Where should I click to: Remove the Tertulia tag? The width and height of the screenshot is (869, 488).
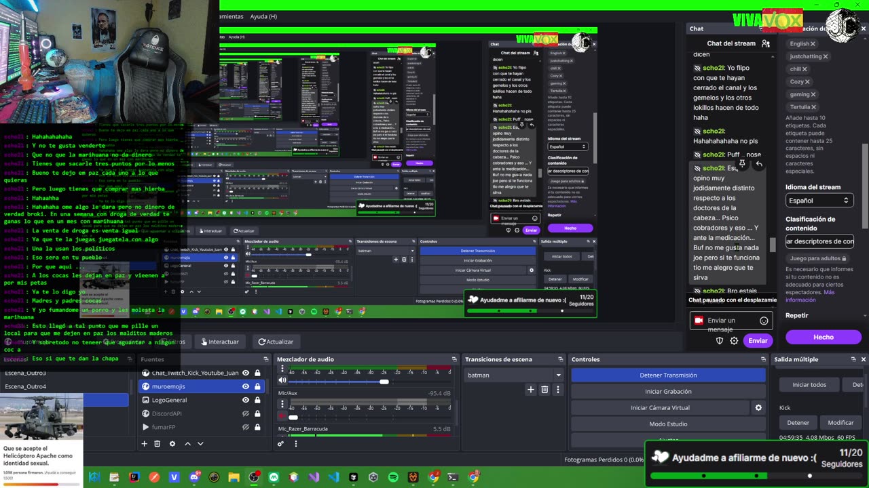813,107
